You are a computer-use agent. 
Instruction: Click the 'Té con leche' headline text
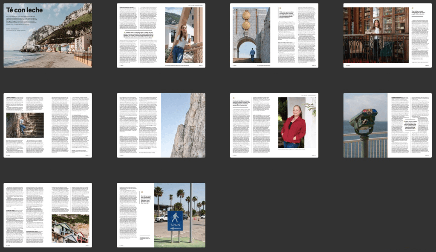pyautogui.click(x=21, y=10)
